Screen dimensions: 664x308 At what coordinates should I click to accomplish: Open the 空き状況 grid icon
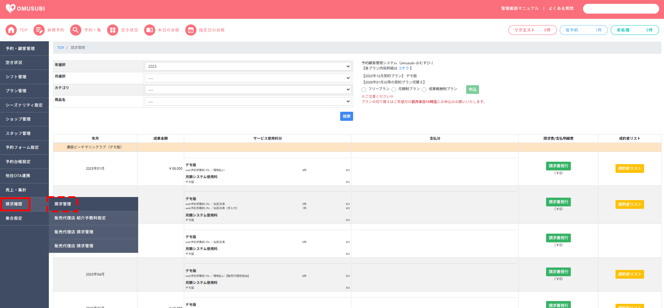coord(113,30)
